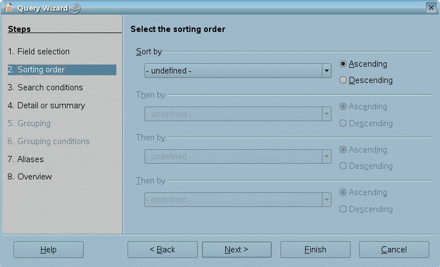Click the Back button

pyautogui.click(x=162, y=250)
